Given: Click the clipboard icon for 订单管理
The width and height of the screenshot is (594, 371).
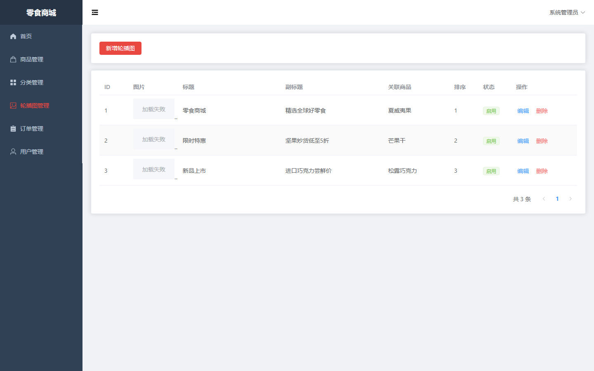Looking at the screenshot, I should point(13,129).
